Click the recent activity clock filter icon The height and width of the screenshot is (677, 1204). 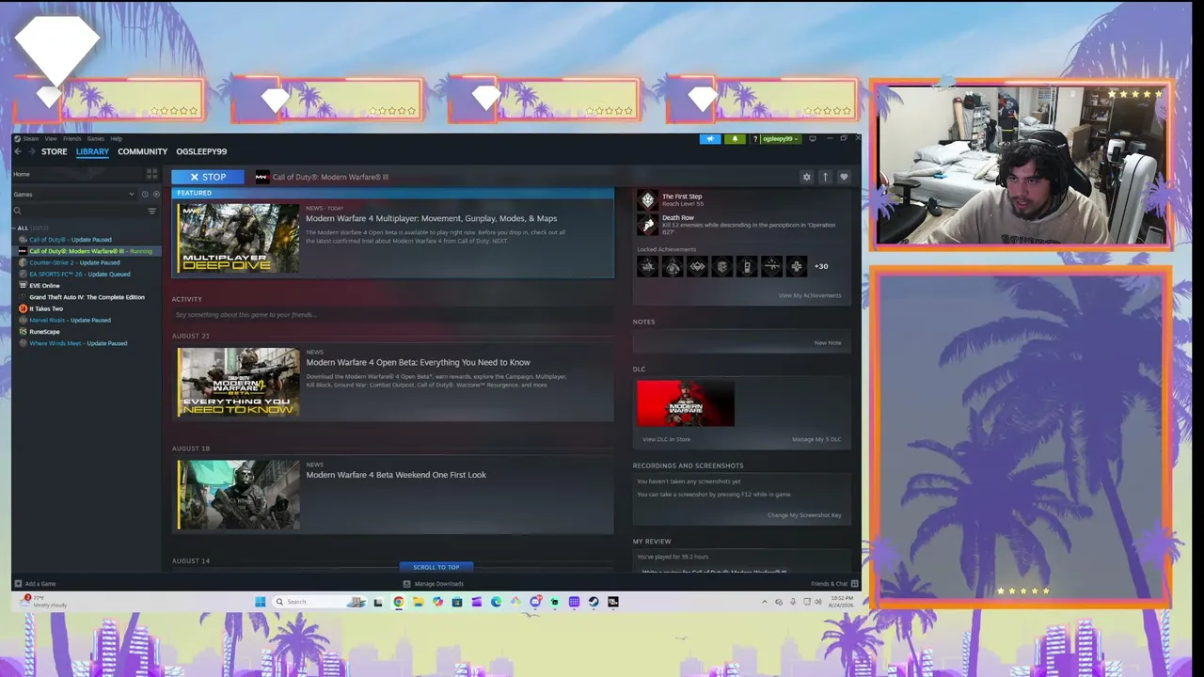tap(145, 194)
